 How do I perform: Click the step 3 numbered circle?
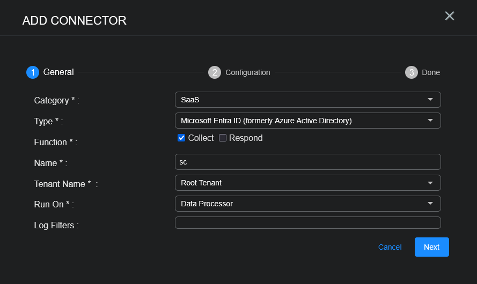tap(412, 72)
